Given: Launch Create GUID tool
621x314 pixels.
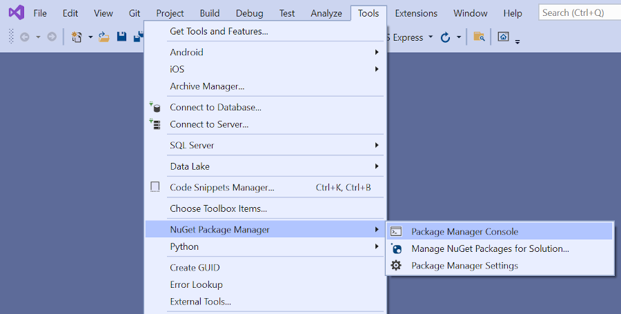Looking at the screenshot, I should (x=195, y=267).
